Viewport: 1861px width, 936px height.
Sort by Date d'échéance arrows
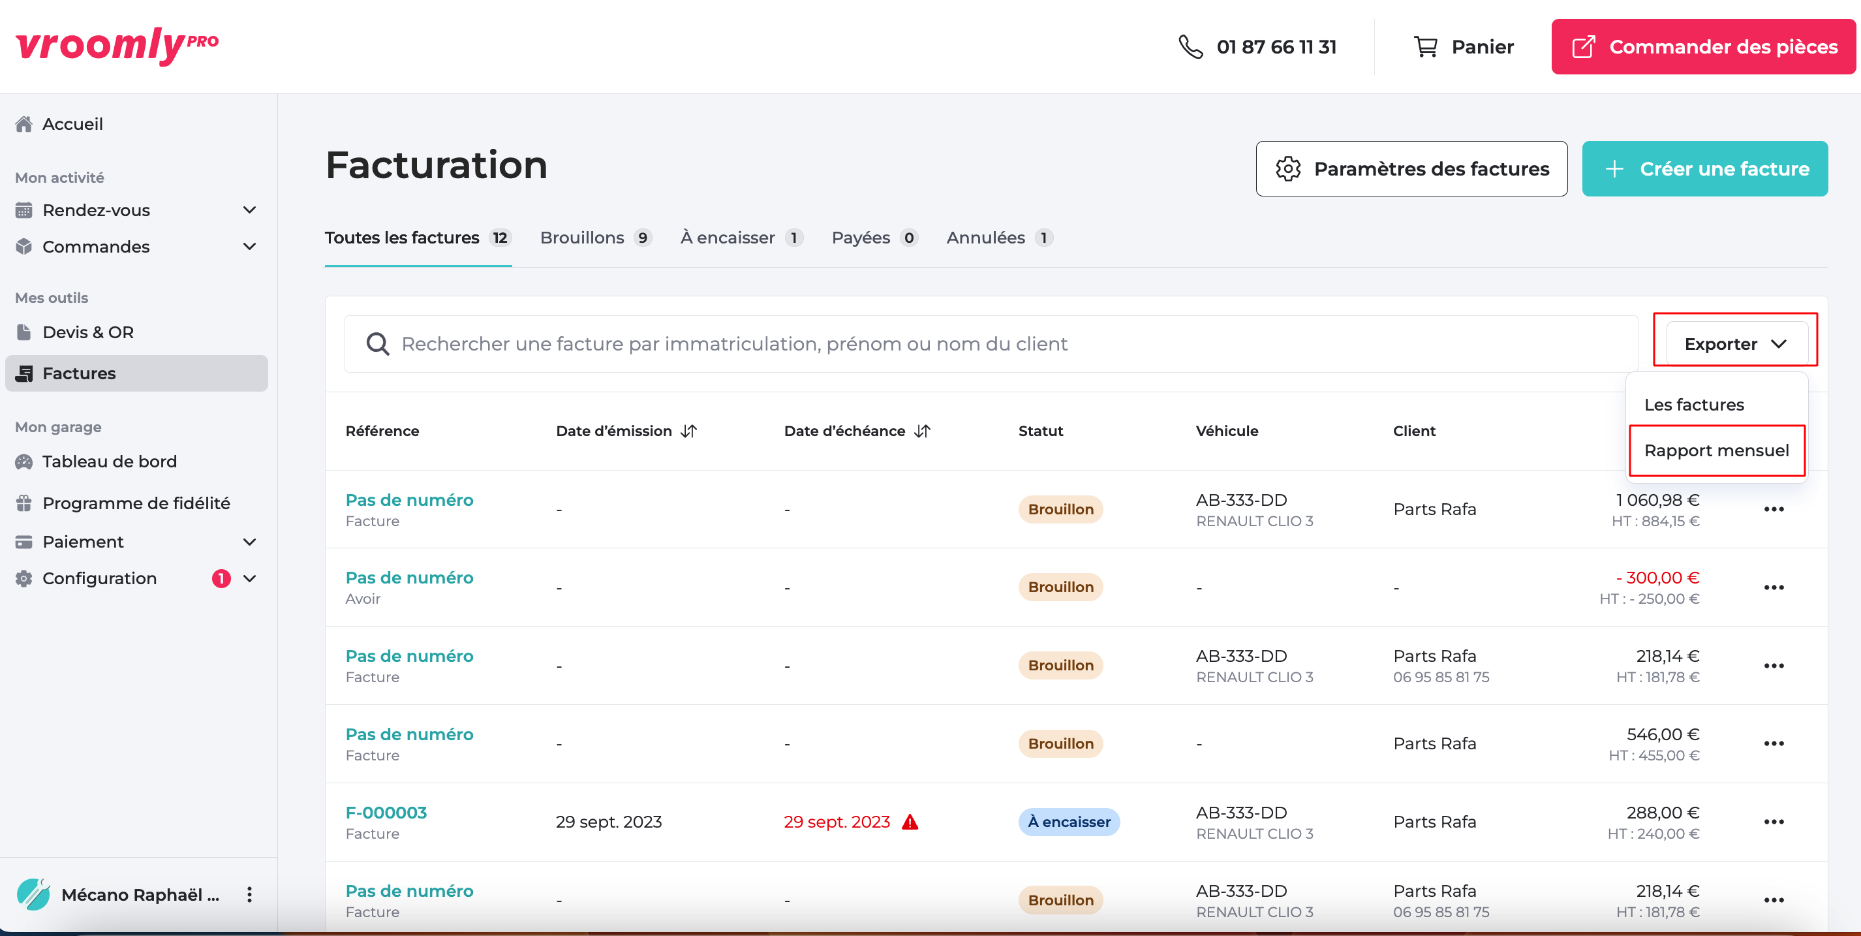click(922, 431)
